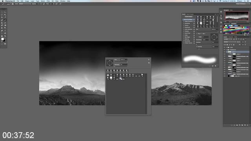Screen dimensions: 251x141
Task: Switch to the Paths tab
Action: pyautogui.click(x=236, y=37)
